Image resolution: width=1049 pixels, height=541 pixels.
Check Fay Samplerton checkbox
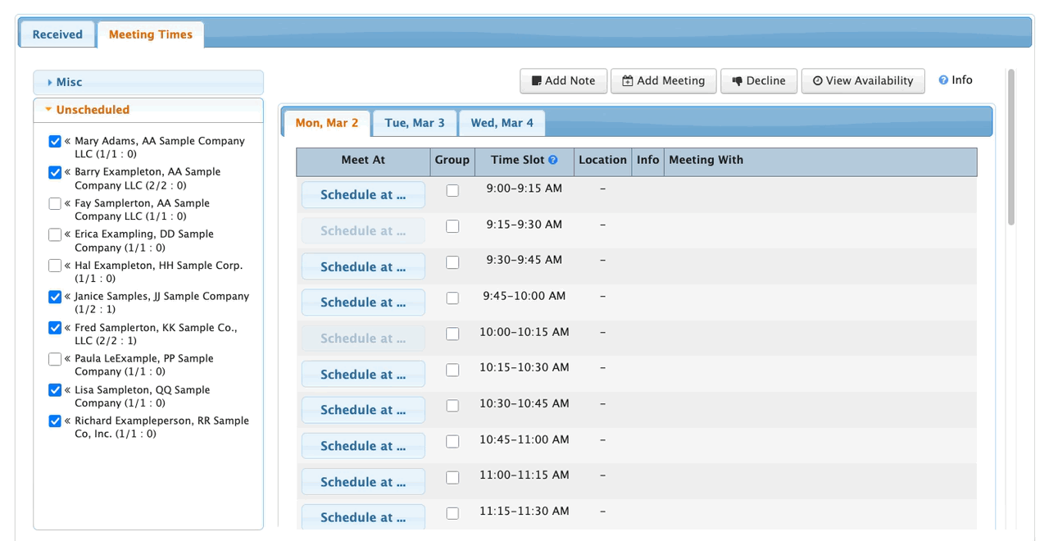click(x=55, y=204)
